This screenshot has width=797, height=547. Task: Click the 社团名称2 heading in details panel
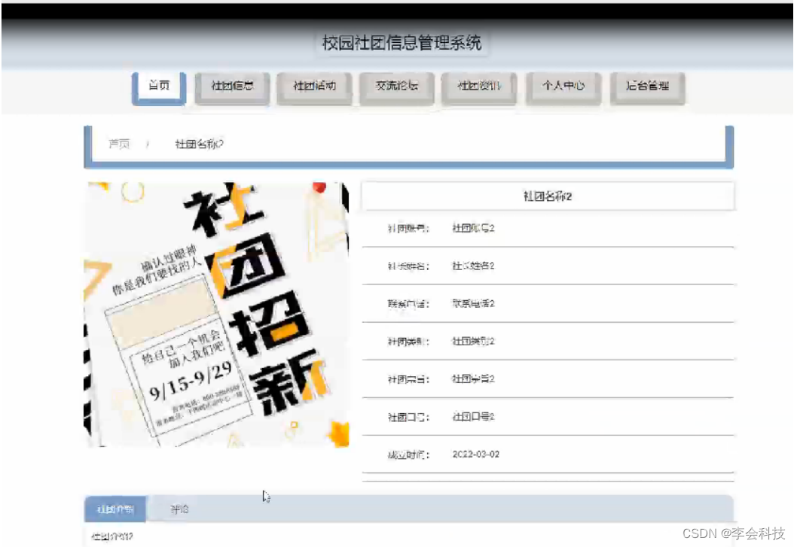click(x=548, y=196)
